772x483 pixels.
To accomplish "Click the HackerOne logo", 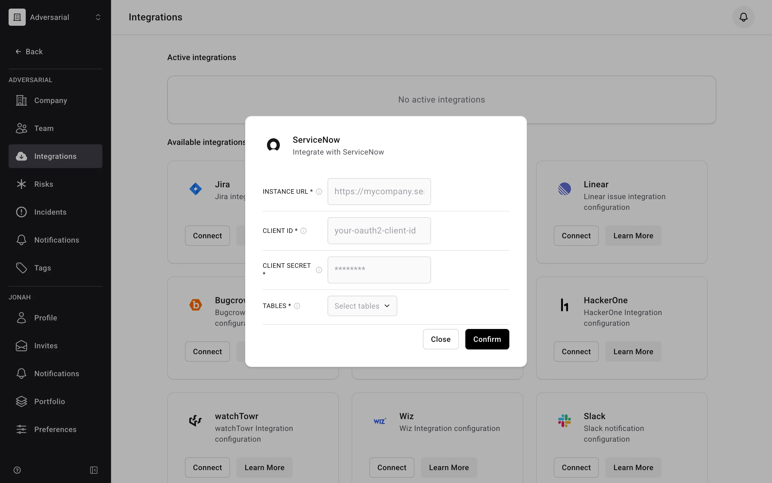I will (x=564, y=305).
